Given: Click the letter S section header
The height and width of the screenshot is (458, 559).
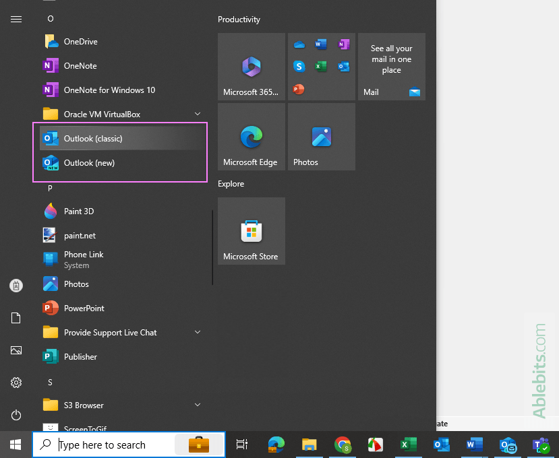Looking at the screenshot, I should (50, 382).
